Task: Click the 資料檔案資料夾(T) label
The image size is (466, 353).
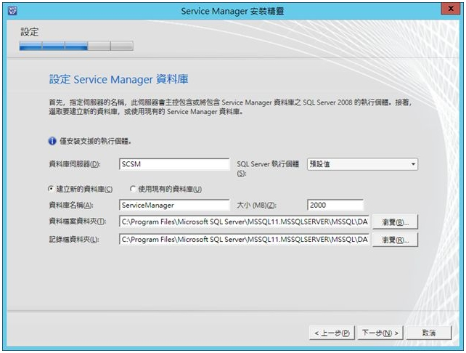Action: coord(78,222)
